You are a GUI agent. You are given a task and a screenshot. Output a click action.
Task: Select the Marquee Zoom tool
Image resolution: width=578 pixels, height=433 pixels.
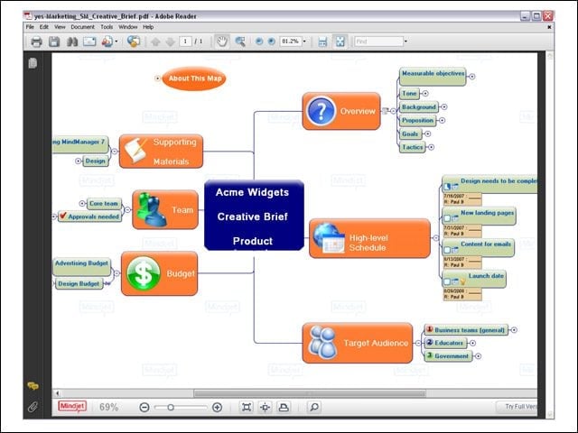click(x=240, y=41)
